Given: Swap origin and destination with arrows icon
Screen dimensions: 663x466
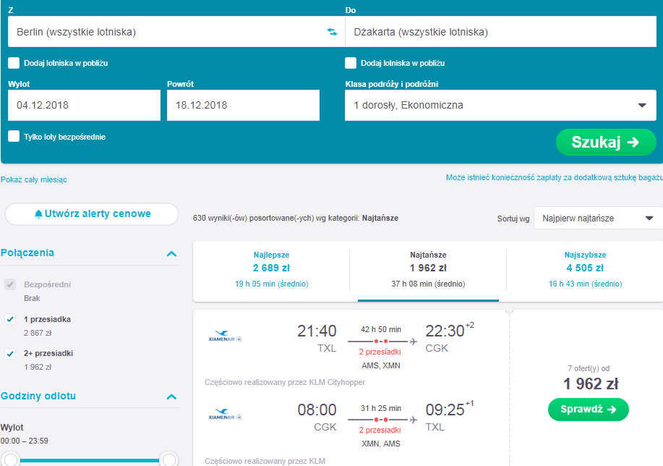Looking at the screenshot, I should [x=333, y=32].
